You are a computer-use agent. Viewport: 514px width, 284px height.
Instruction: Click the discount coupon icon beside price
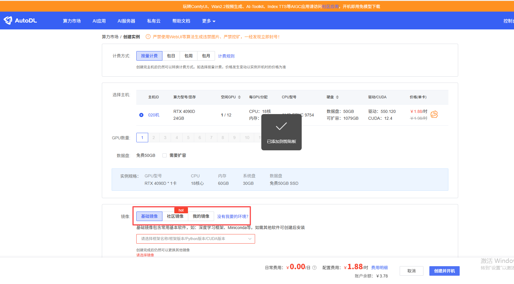tap(434, 114)
